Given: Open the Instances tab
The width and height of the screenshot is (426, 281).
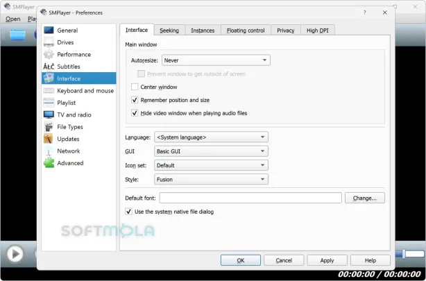Looking at the screenshot, I should (203, 30).
